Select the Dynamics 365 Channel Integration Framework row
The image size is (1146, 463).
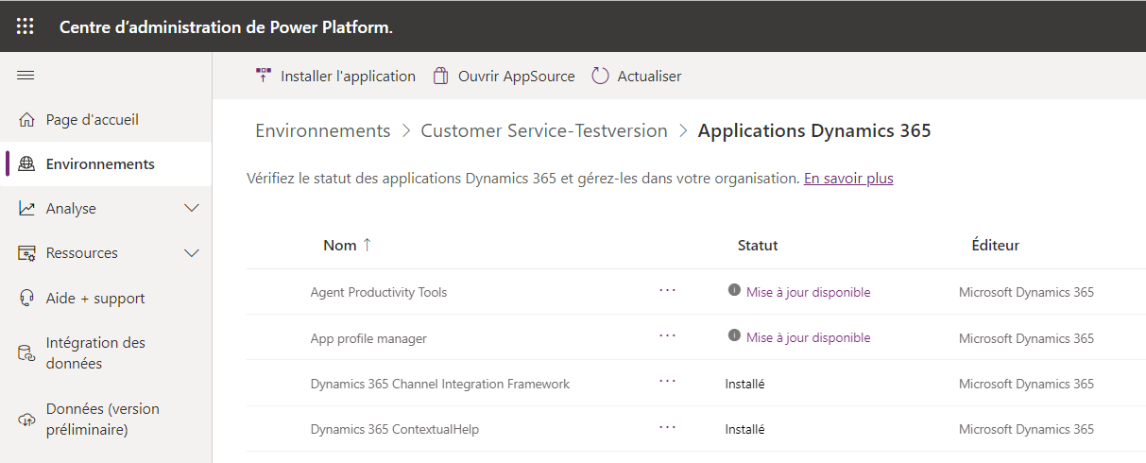point(440,384)
